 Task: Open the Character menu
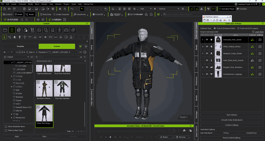pyautogui.click(x=22, y=4)
